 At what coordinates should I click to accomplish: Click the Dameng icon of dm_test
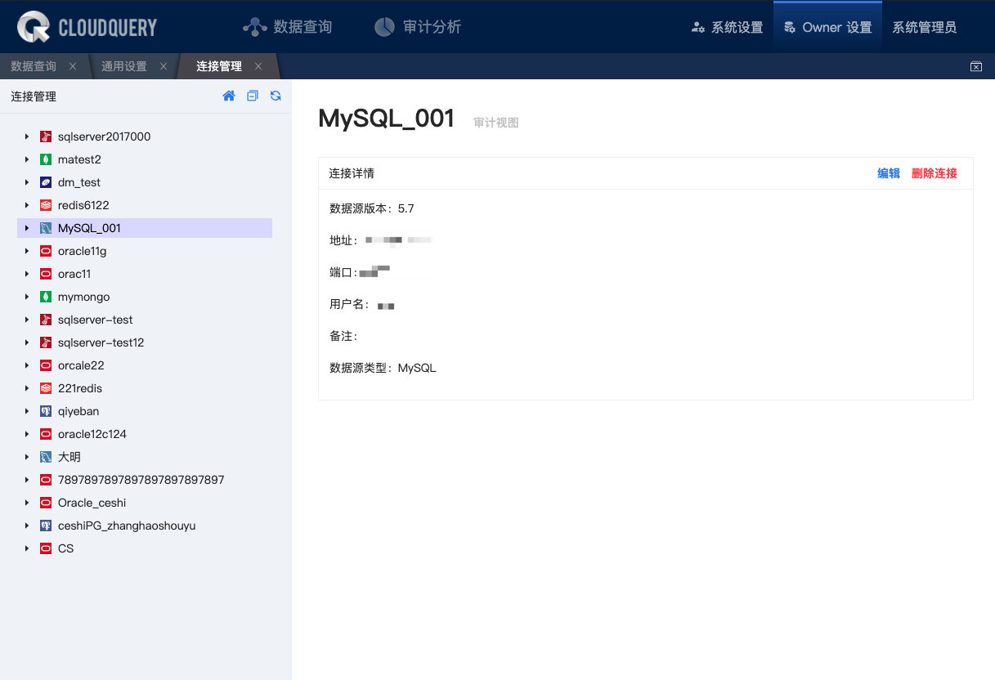[46, 182]
